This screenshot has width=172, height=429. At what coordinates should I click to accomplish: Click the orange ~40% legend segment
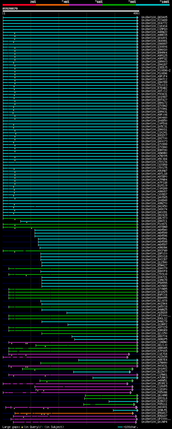(53, 5)
